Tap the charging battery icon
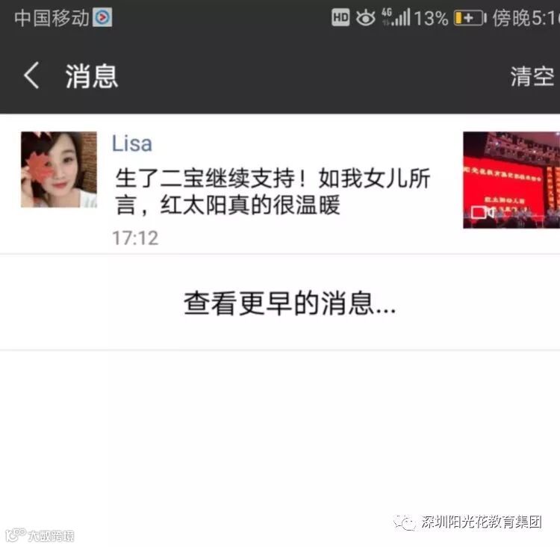The width and height of the screenshot is (560, 547). (x=470, y=18)
